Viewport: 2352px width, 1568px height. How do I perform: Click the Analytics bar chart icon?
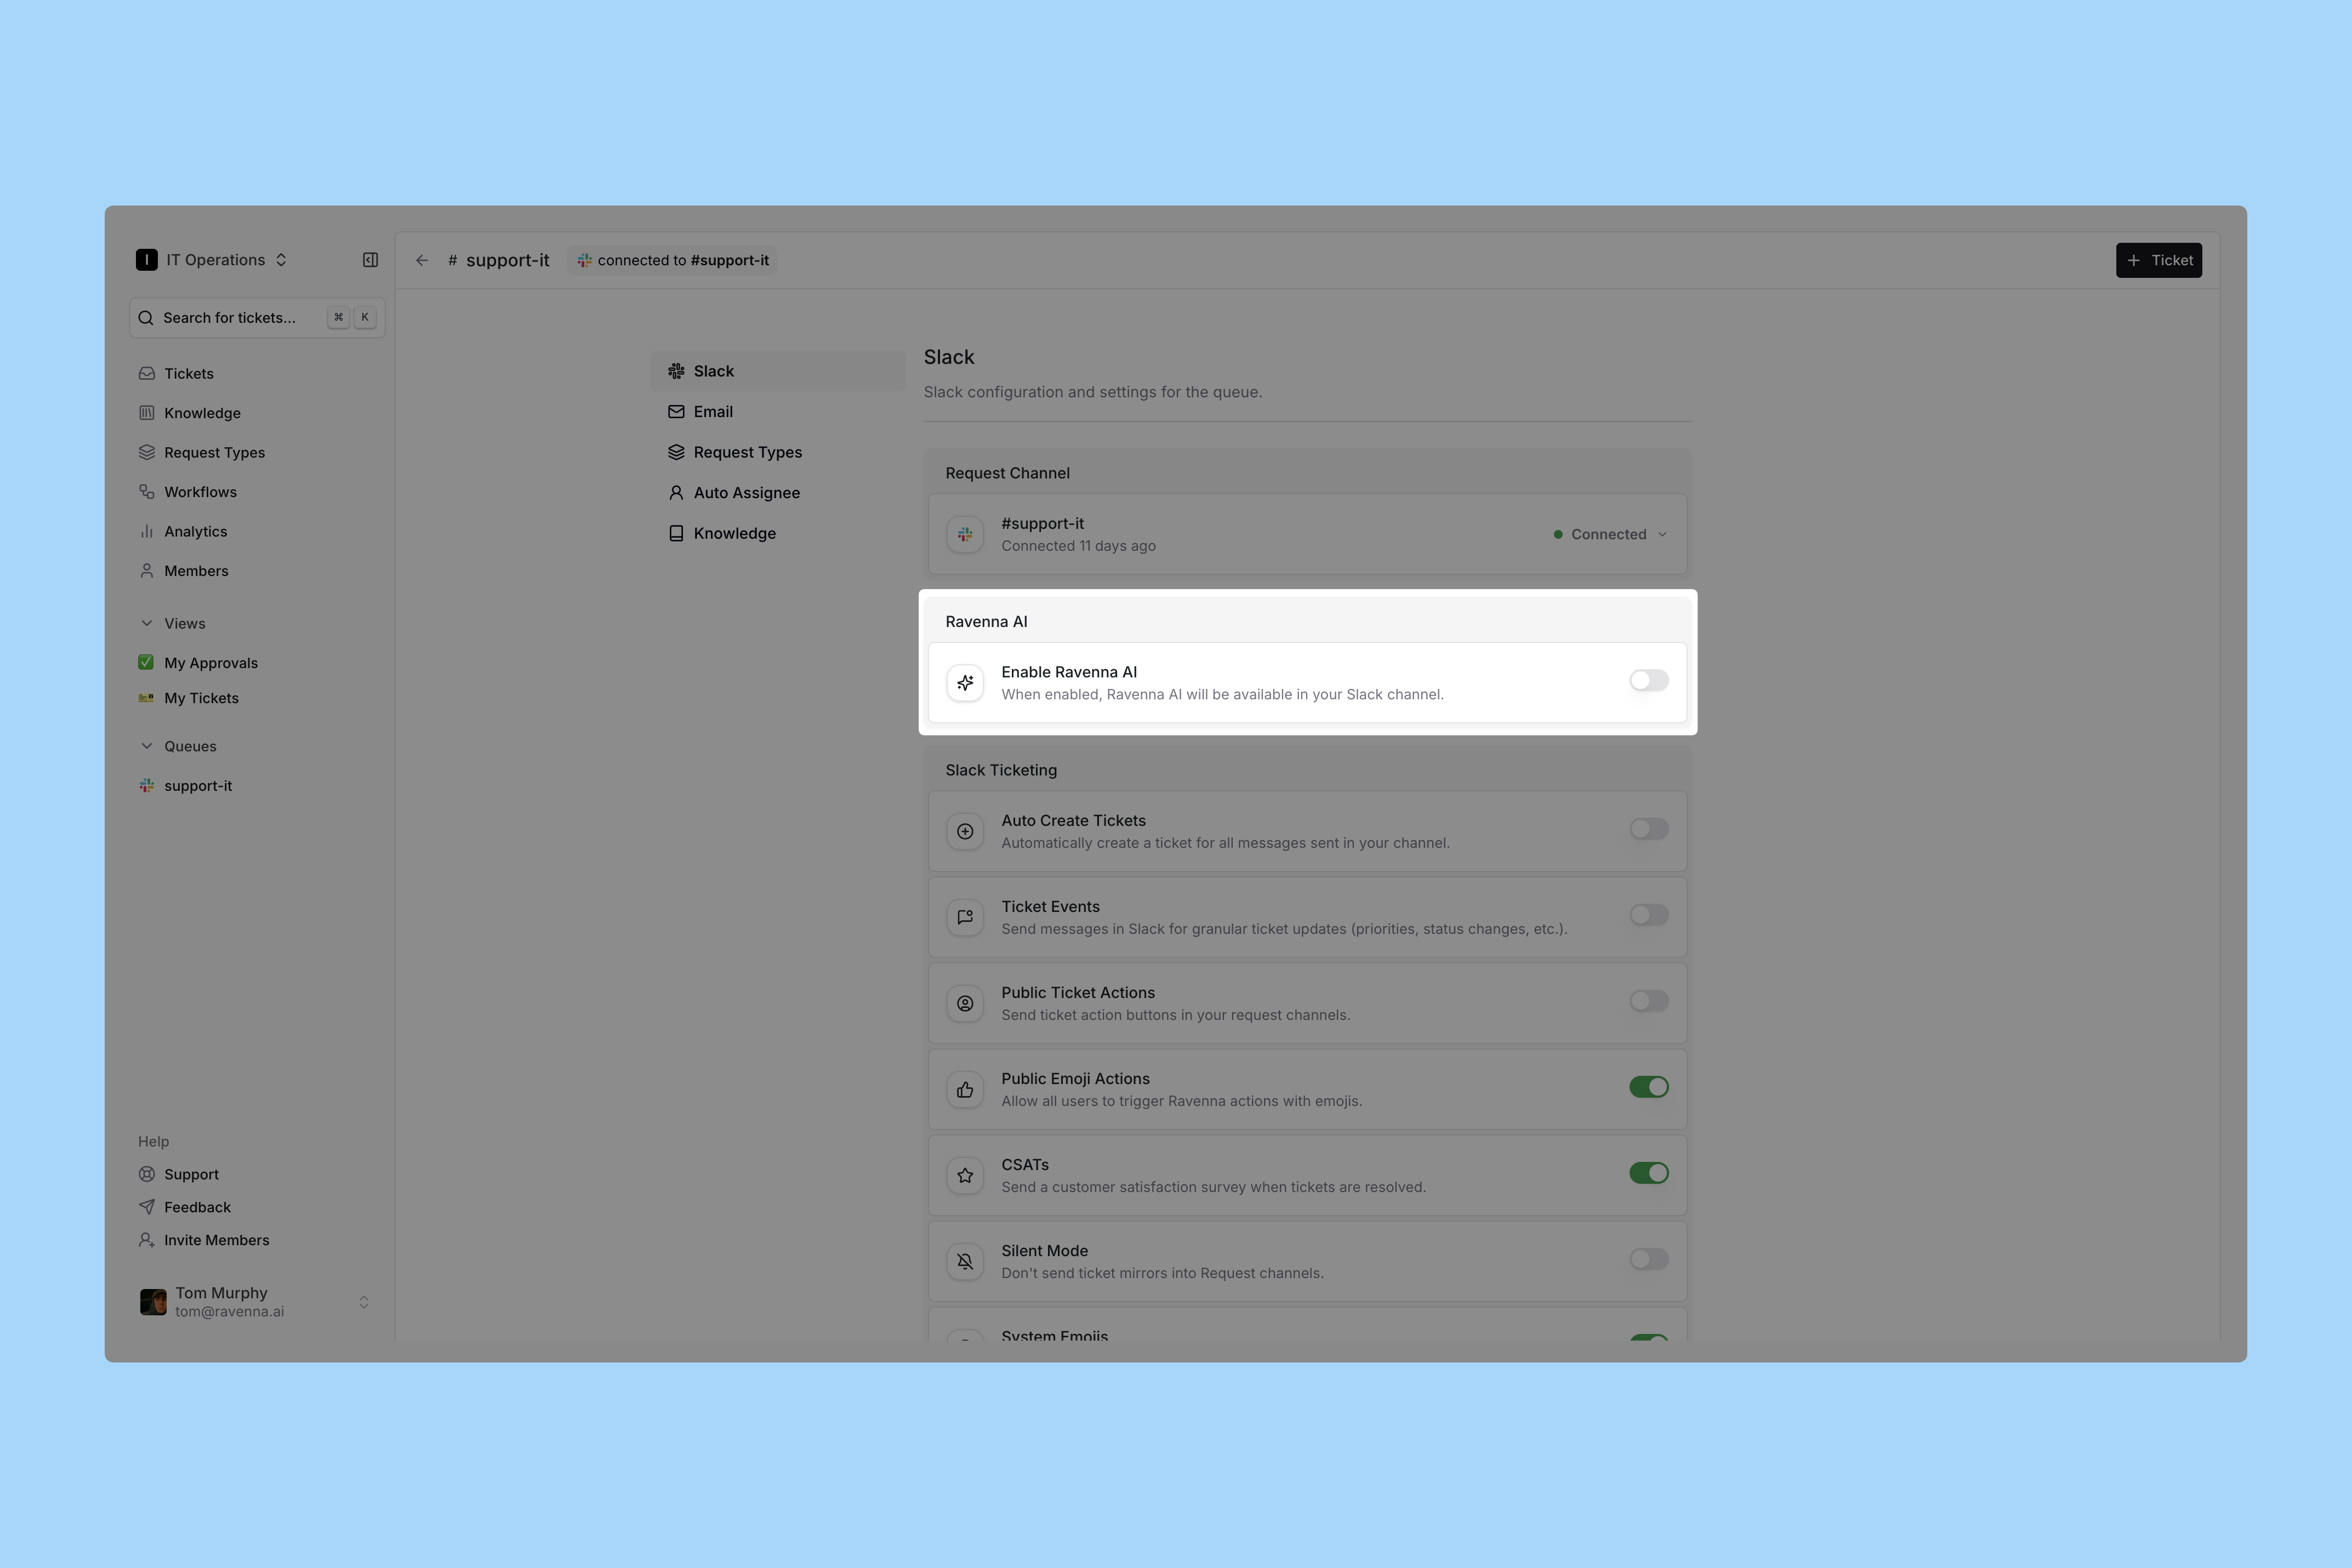[147, 532]
